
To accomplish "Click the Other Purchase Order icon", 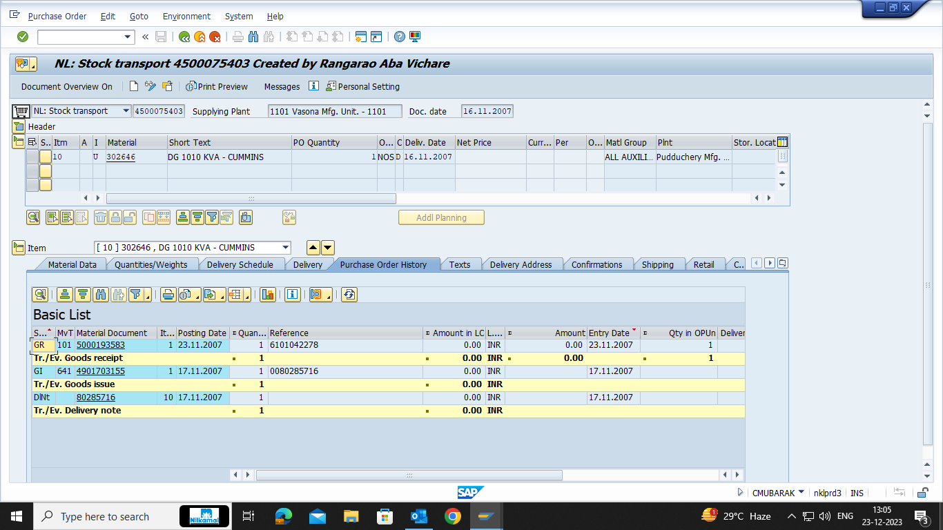I will click(x=167, y=86).
